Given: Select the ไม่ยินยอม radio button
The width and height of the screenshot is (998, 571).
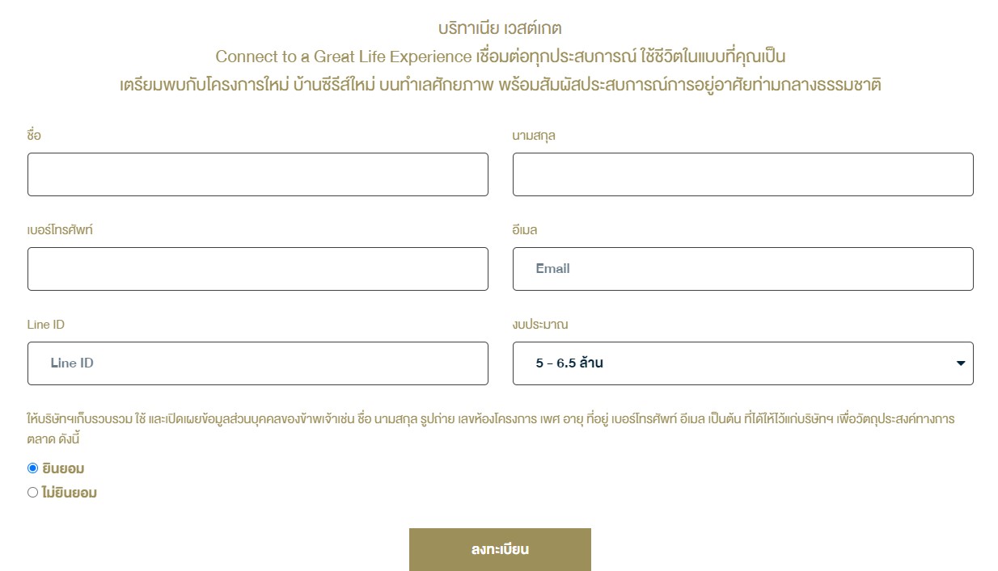Looking at the screenshot, I should (33, 492).
